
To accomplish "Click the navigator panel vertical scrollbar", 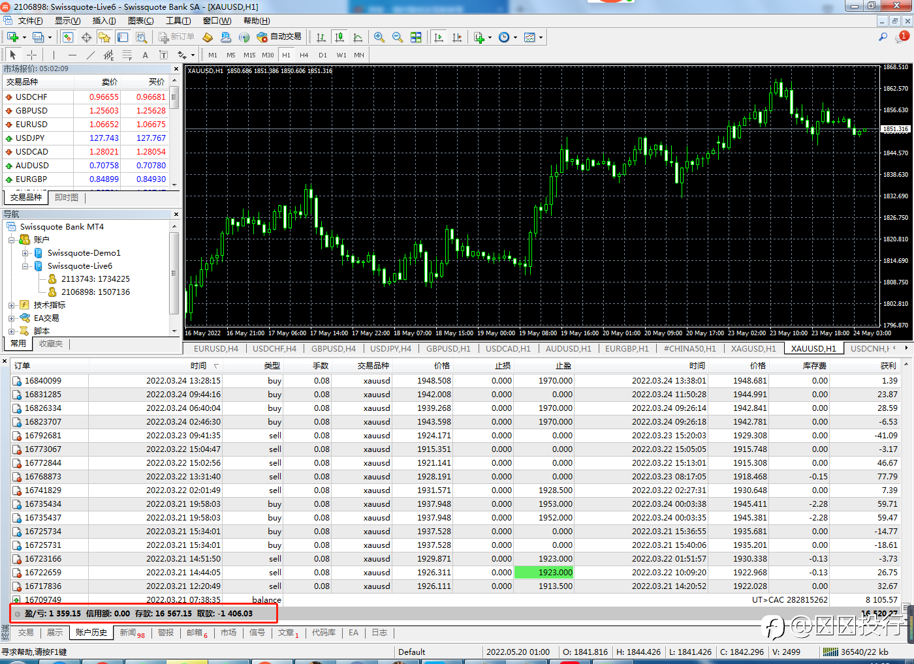I will [x=174, y=274].
